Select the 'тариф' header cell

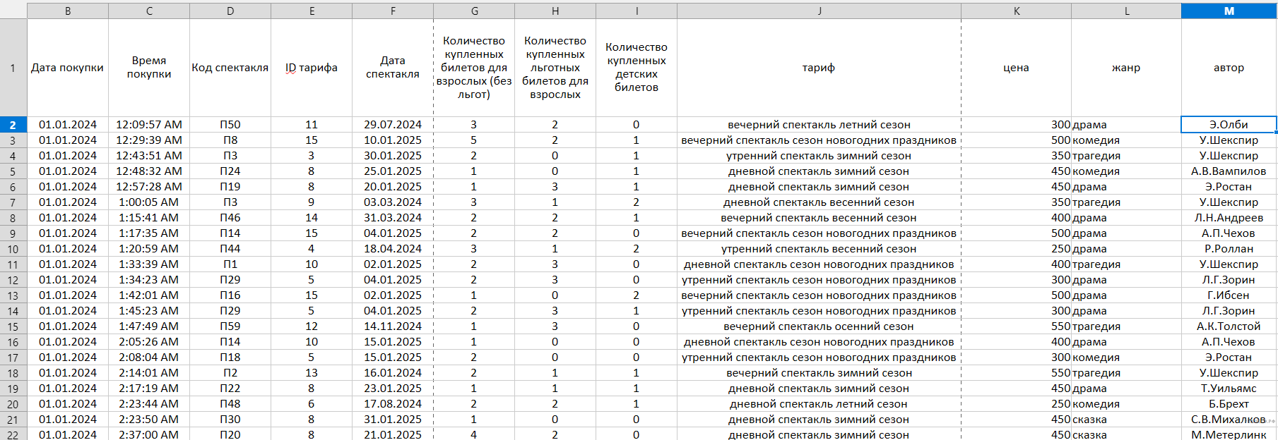click(x=819, y=68)
